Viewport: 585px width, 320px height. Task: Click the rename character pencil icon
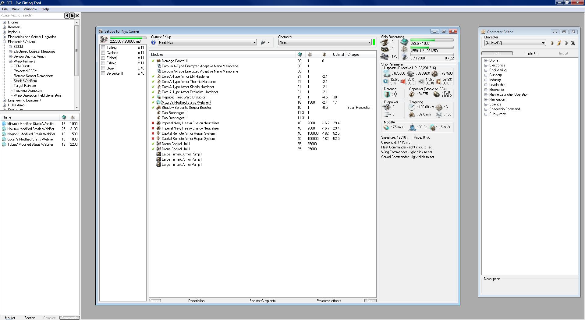(x=559, y=43)
